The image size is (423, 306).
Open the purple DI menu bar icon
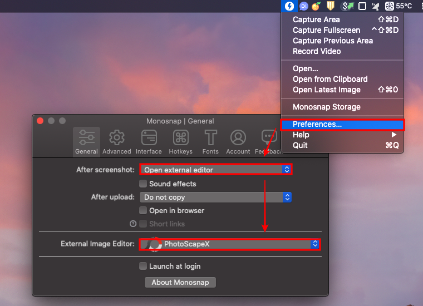point(304,6)
